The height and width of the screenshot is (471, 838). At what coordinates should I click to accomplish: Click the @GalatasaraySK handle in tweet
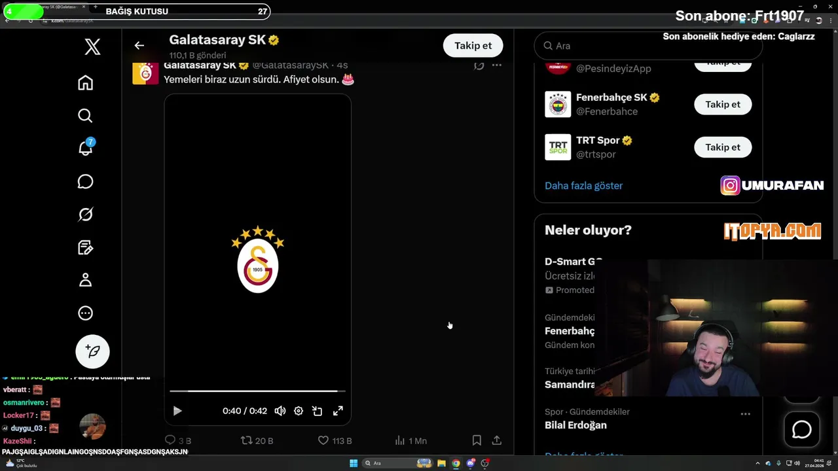[291, 65]
